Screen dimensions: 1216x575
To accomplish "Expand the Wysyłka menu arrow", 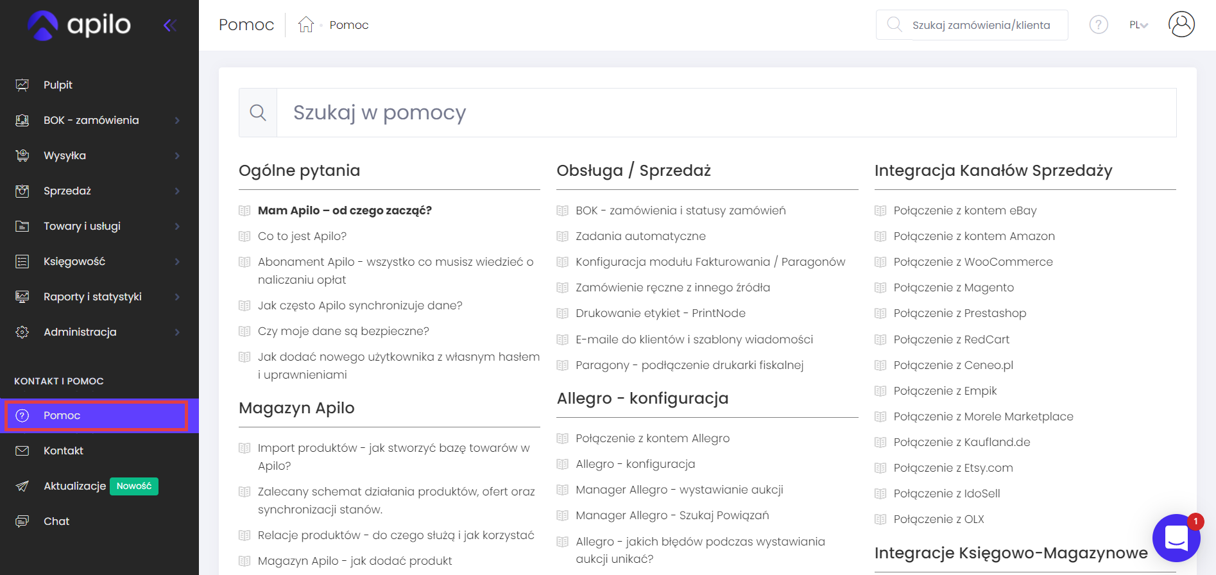I will point(177,156).
